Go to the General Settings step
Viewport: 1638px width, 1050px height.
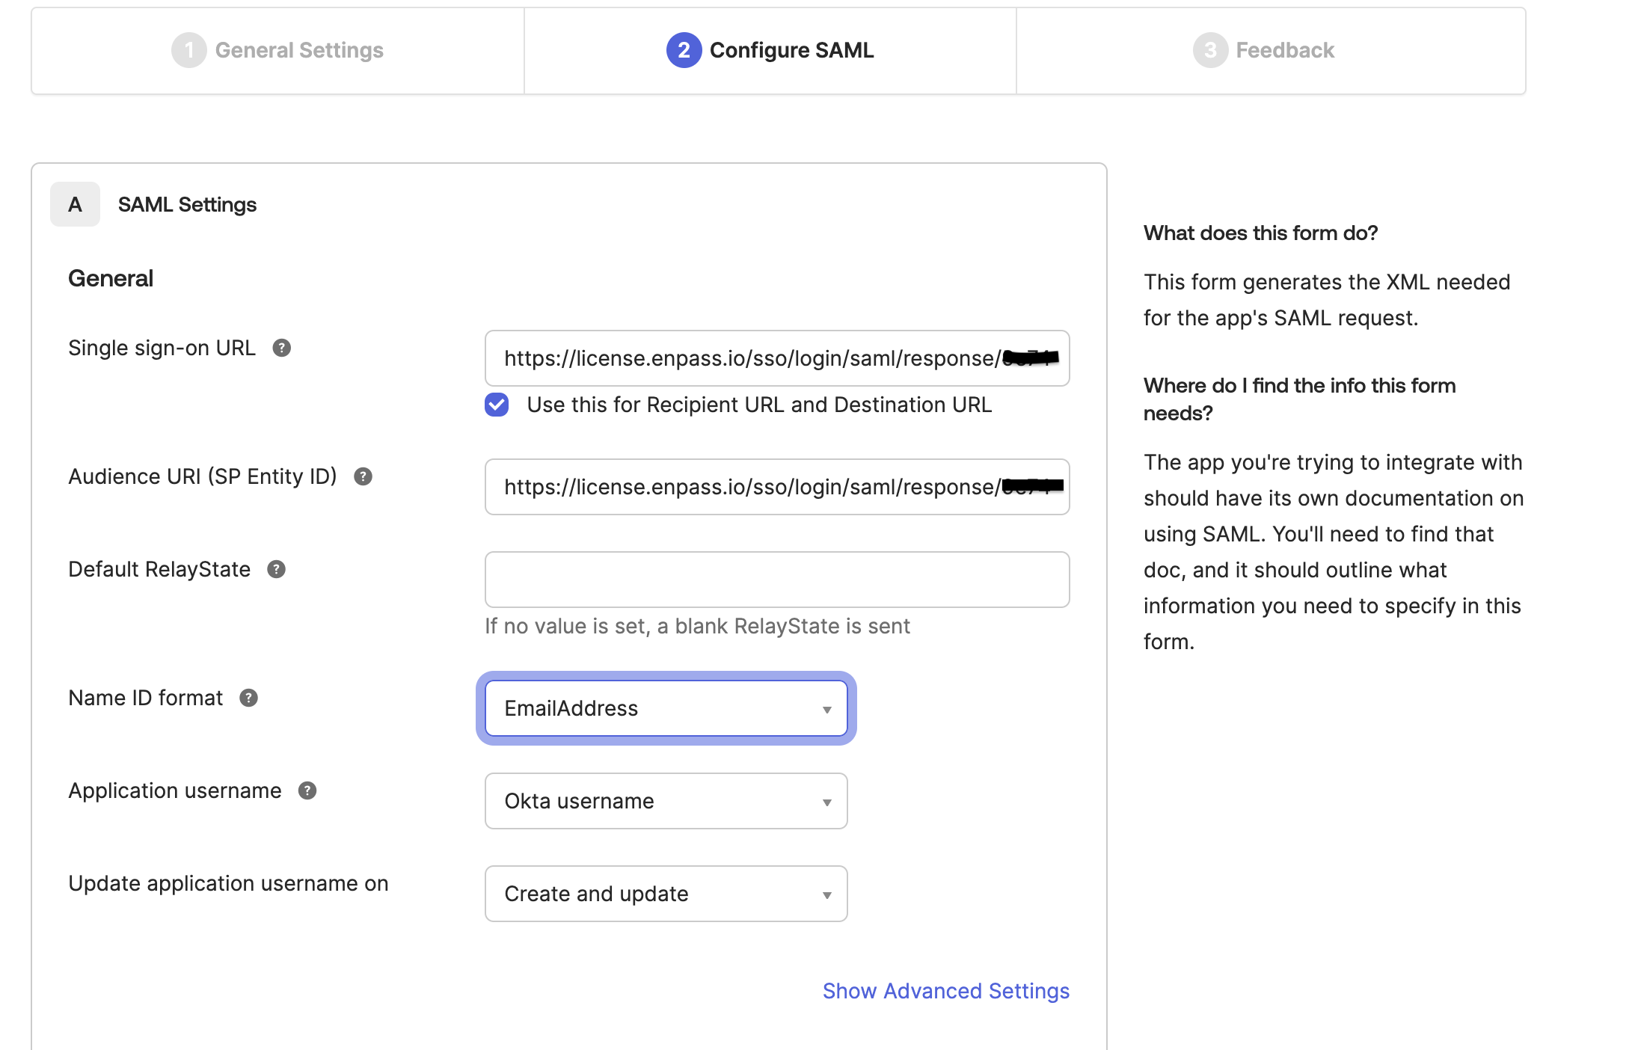[299, 50]
